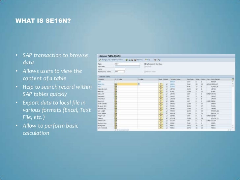Click the To value column header
The image size is (240, 180).
pyautogui.click(x=140, y=79)
